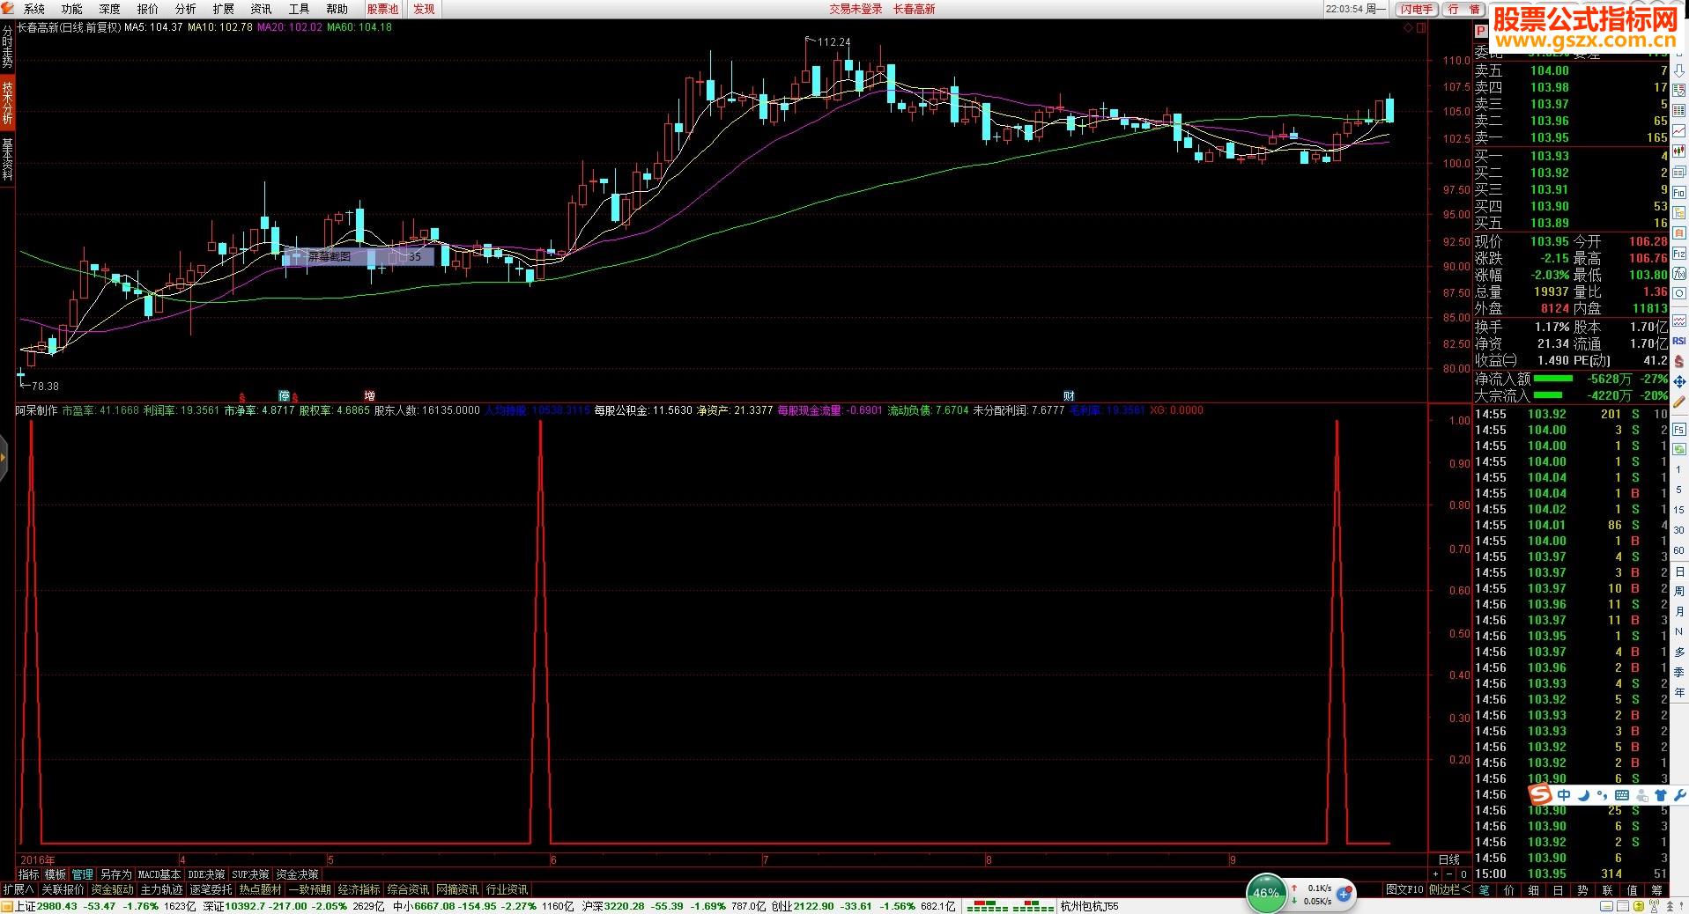Switch to the line-chart icon in right toolbar
The image size is (1689, 914).
tap(1678, 129)
